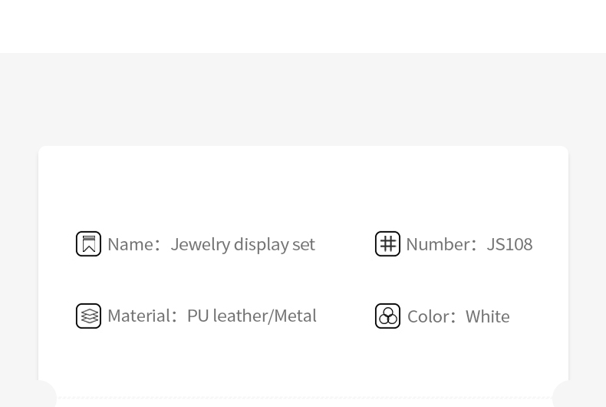The image size is (606, 407).
Task: Click the dashed divider line below the specs
Action: [x=305, y=398]
